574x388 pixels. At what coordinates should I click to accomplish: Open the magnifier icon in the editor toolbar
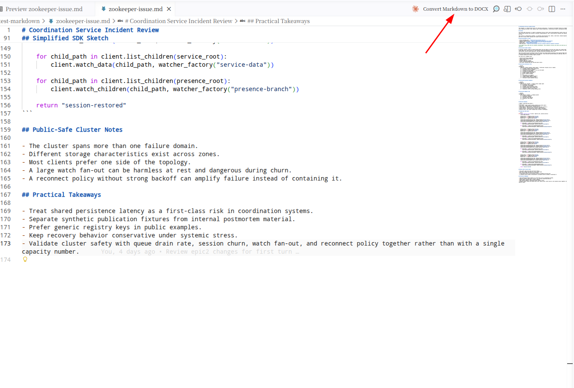[x=496, y=9]
